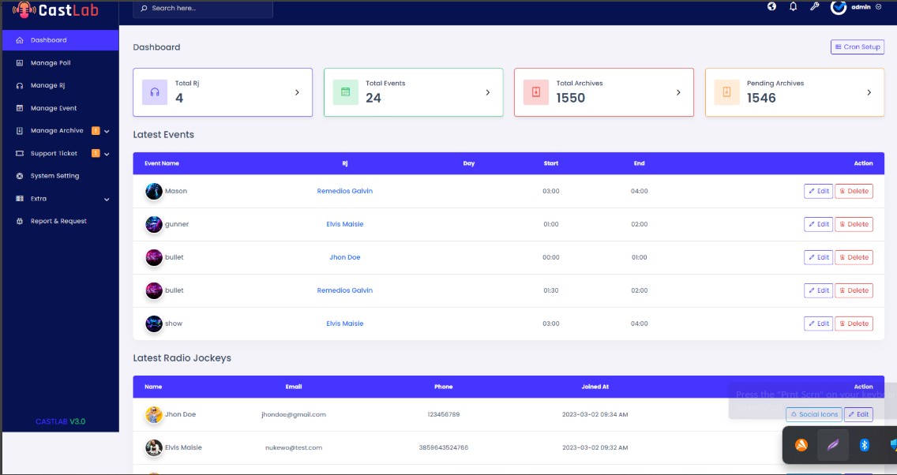Open the Jhon Doe RJ link
This screenshot has width=897, height=475.
pos(344,257)
